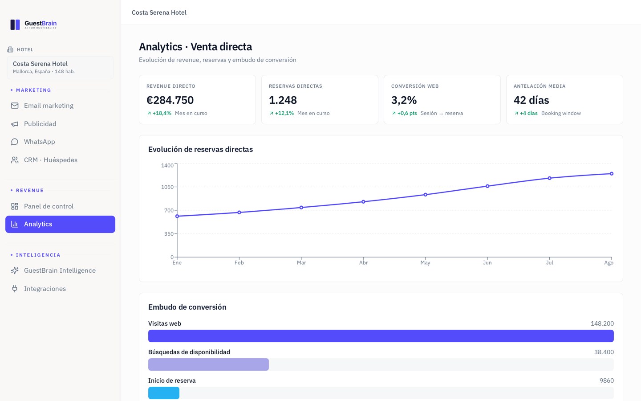Viewport: 641px width, 401px height.
Task: Go to Publicidad page
Action: [x=60, y=124]
